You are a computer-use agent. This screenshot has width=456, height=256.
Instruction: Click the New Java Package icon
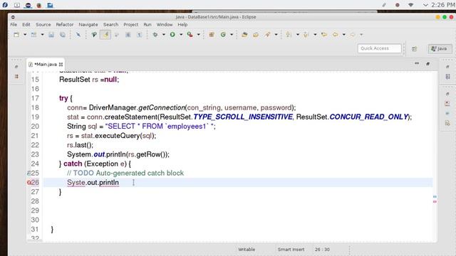[212, 35]
